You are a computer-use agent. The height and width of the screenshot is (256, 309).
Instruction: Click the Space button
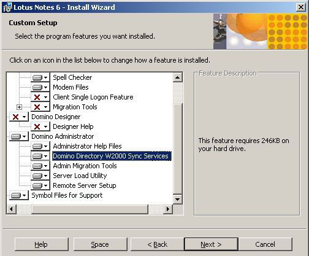100,244
